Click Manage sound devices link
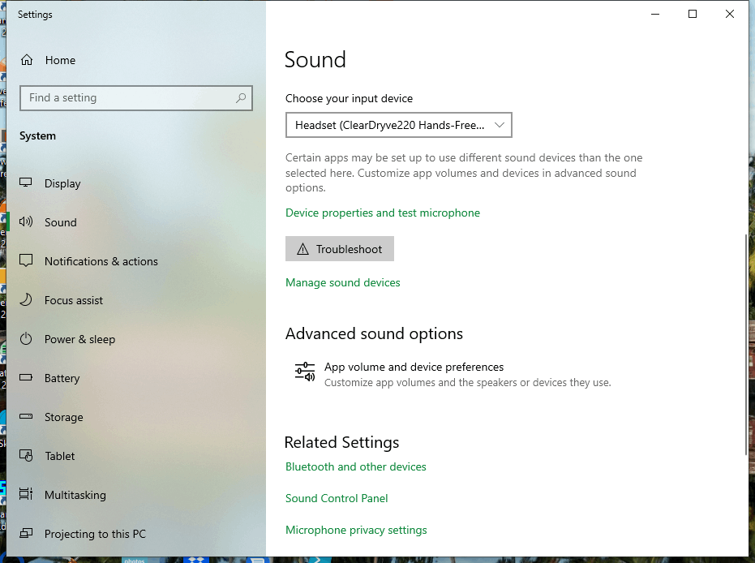This screenshot has width=755, height=563. click(342, 282)
